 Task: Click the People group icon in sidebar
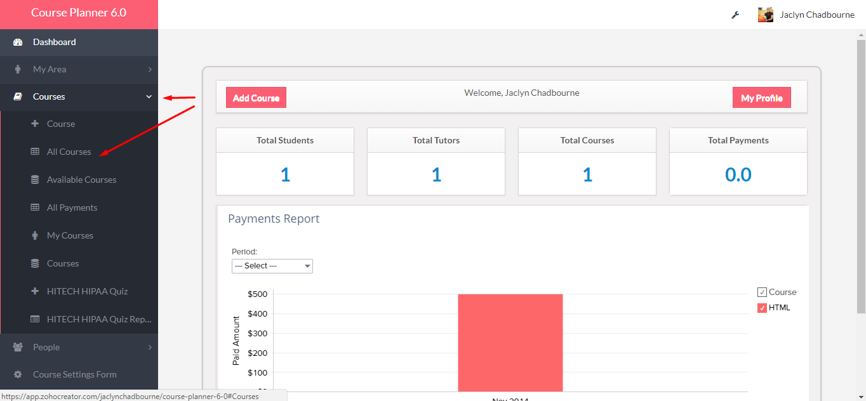[x=18, y=347]
